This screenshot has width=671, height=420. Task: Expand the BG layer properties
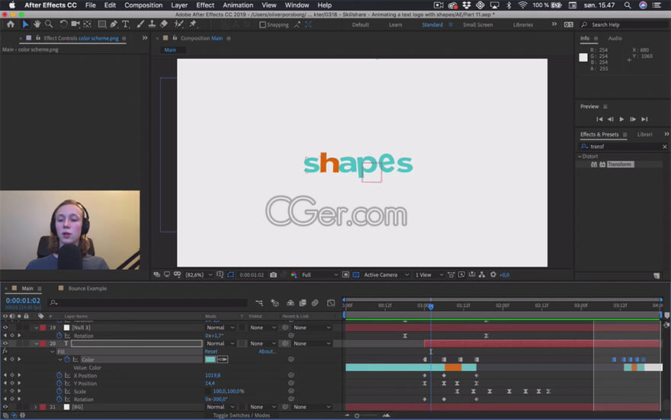(x=36, y=407)
